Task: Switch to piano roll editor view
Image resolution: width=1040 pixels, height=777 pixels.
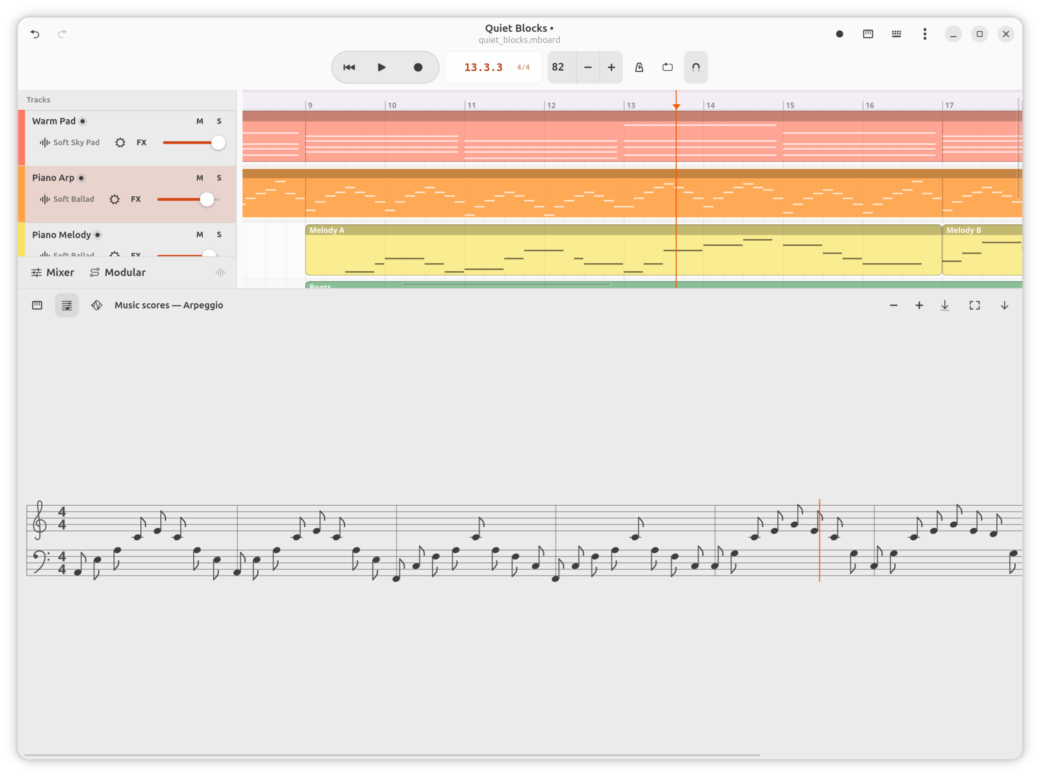Action: [37, 305]
